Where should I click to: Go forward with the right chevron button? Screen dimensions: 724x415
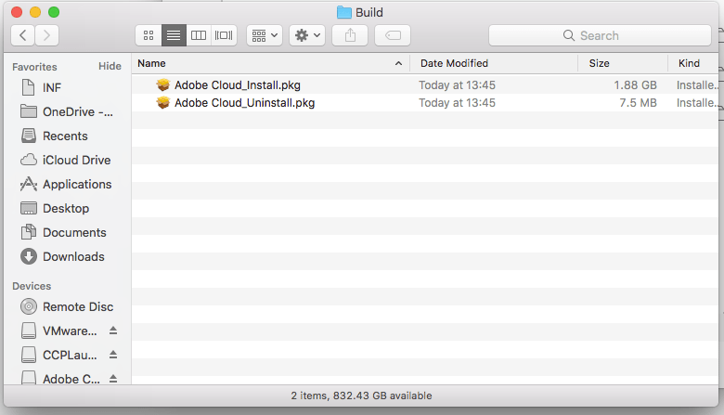pyautogui.click(x=46, y=35)
